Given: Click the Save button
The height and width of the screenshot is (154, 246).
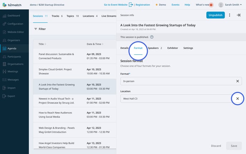Looking at the screenshot, I should click(x=234, y=146).
